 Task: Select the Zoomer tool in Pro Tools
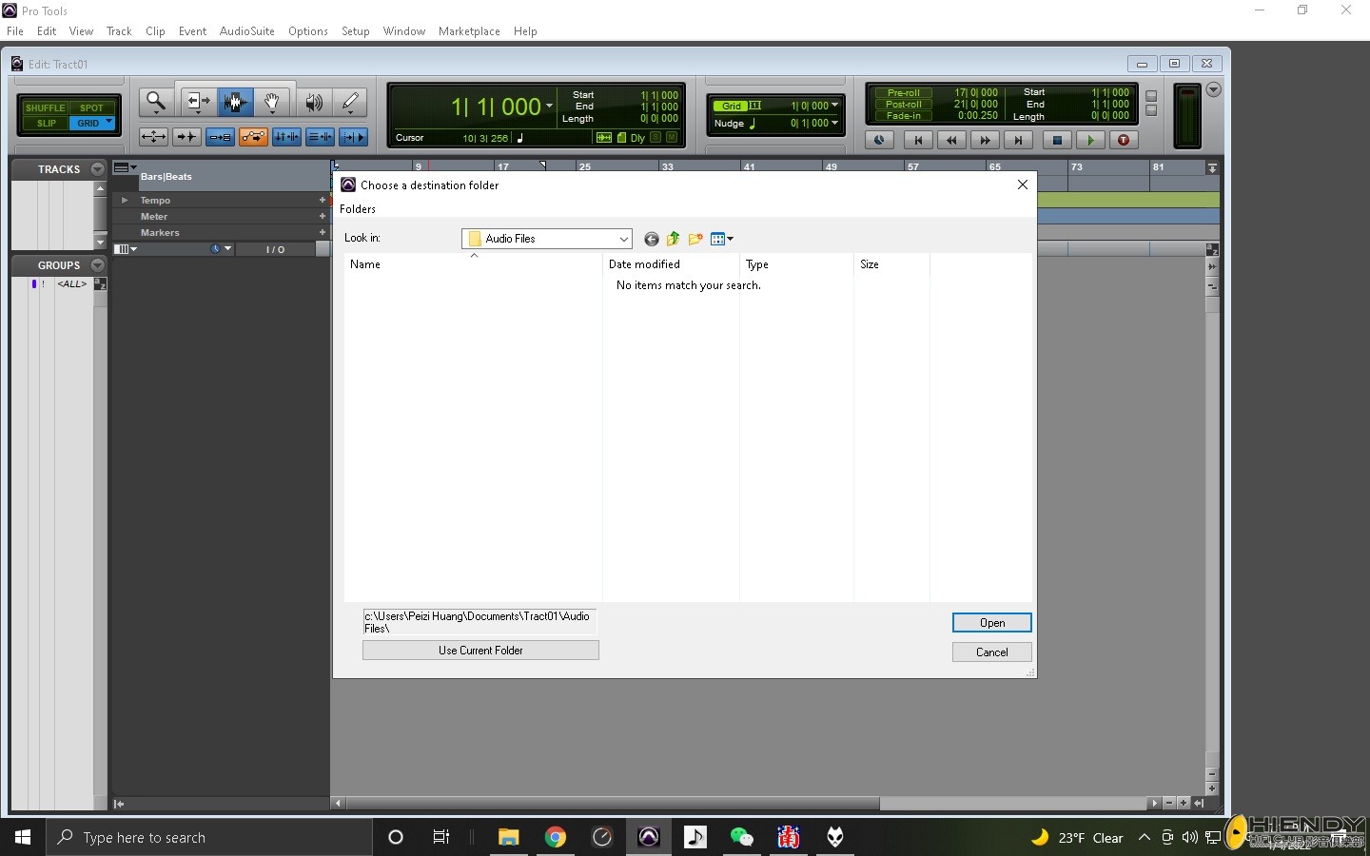(156, 102)
